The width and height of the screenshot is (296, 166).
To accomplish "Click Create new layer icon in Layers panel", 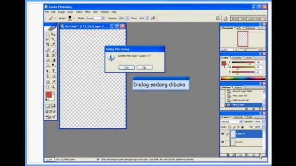I will [x=253, y=155].
